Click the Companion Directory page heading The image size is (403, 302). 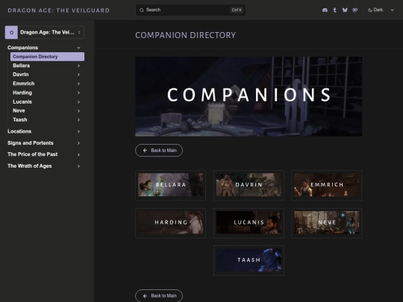click(185, 35)
